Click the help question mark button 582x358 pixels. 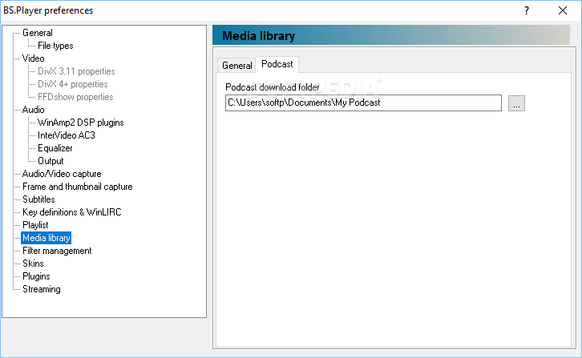point(527,10)
